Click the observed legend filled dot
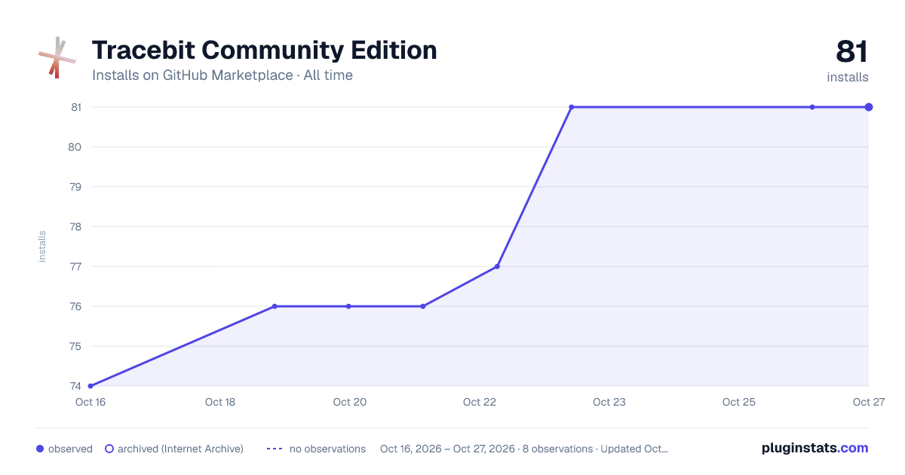This screenshot has width=905, height=475. tap(40, 449)
